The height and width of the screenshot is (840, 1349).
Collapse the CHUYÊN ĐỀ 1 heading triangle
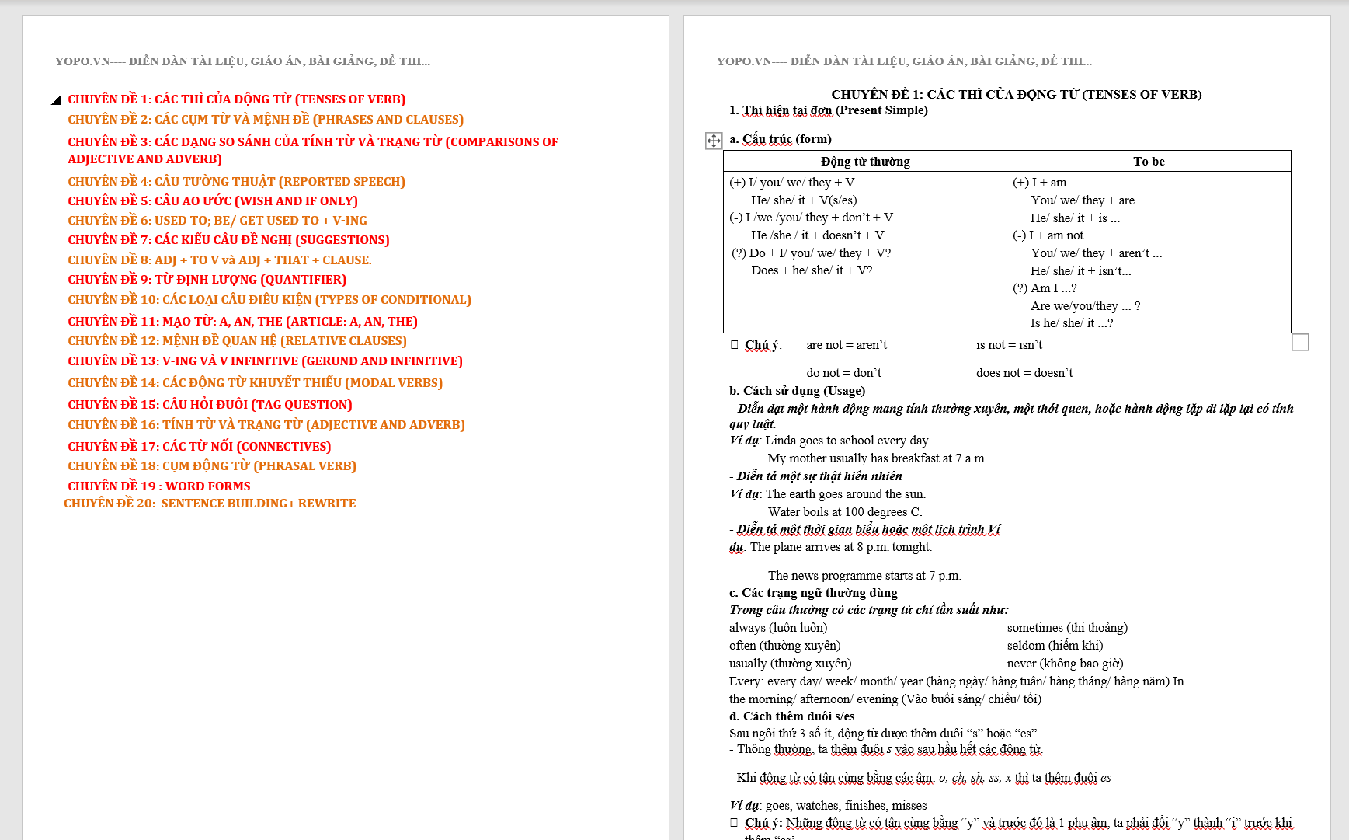click(56, 100)
